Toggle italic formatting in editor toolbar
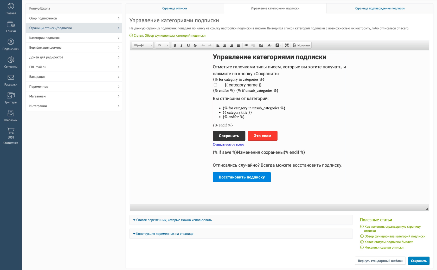The height and width of the screenshot is (270, 437). coord(182,45)
